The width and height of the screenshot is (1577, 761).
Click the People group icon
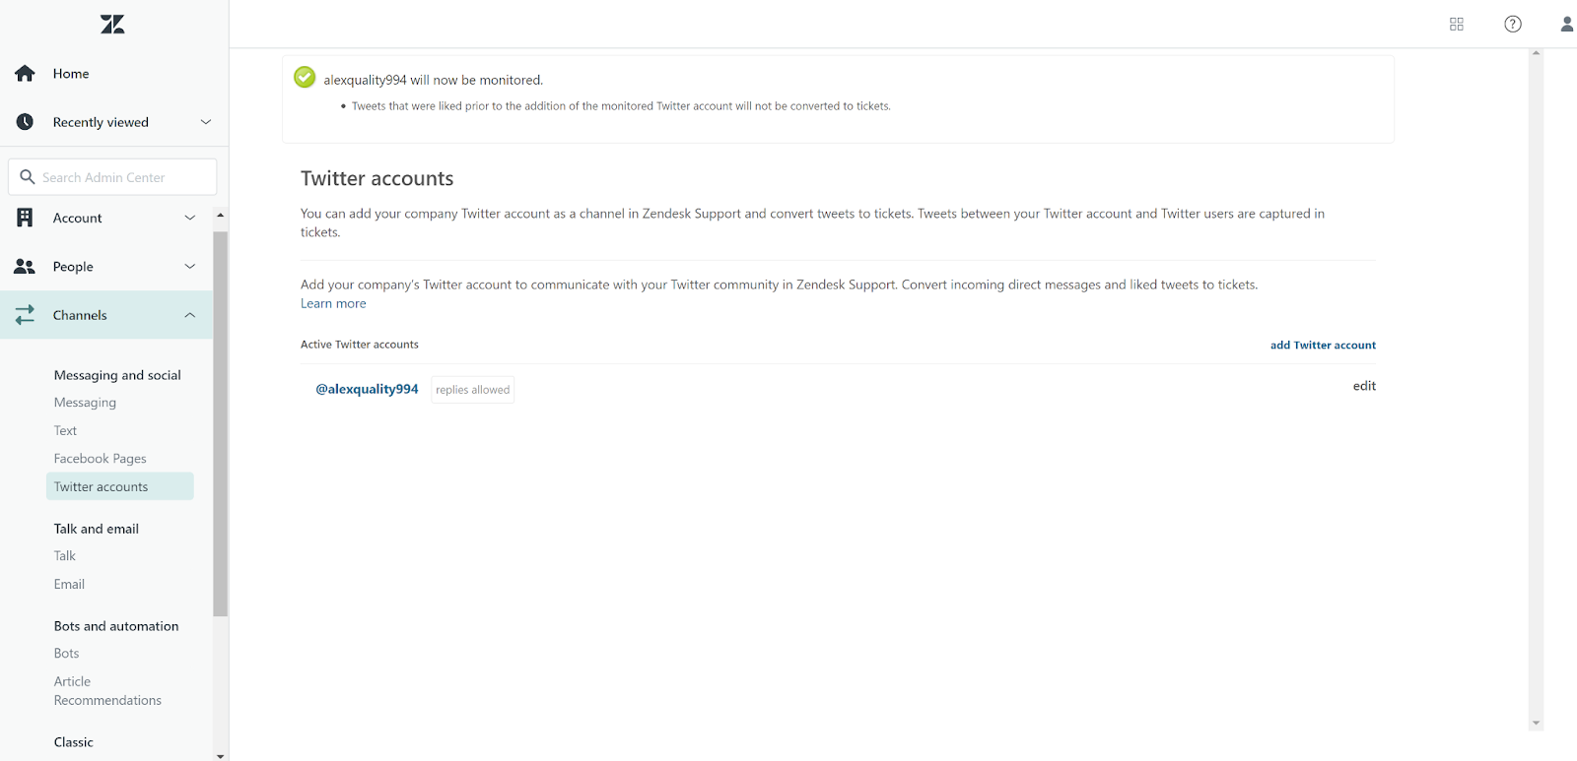tap(25, 267)
